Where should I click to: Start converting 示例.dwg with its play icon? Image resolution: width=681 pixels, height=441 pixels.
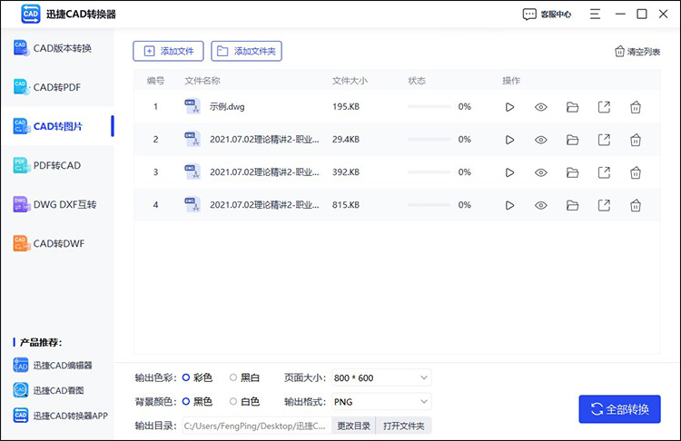(x=510, y=107)
